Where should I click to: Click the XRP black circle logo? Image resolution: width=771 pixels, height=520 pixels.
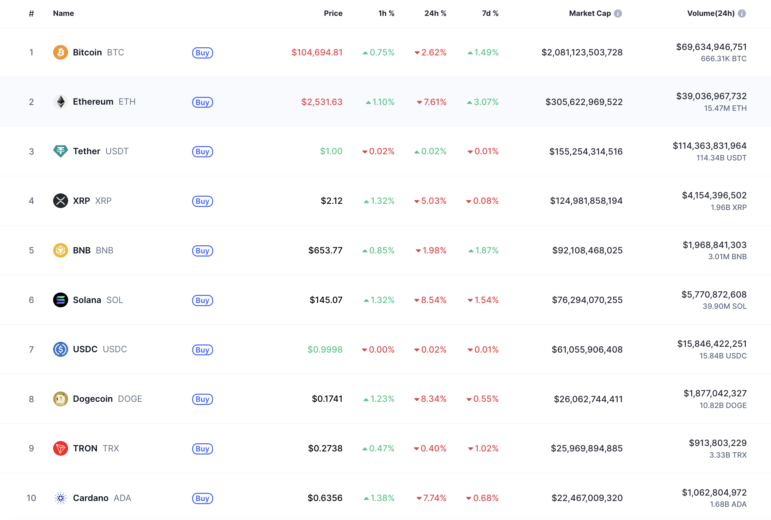click(x=60, y=201)
